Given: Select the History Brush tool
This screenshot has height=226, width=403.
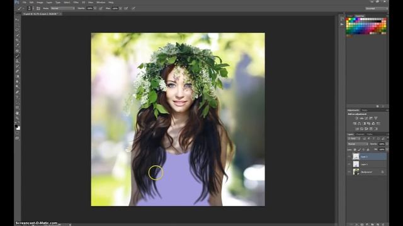Looking at the screenshot, I should [x=17, y=66].
